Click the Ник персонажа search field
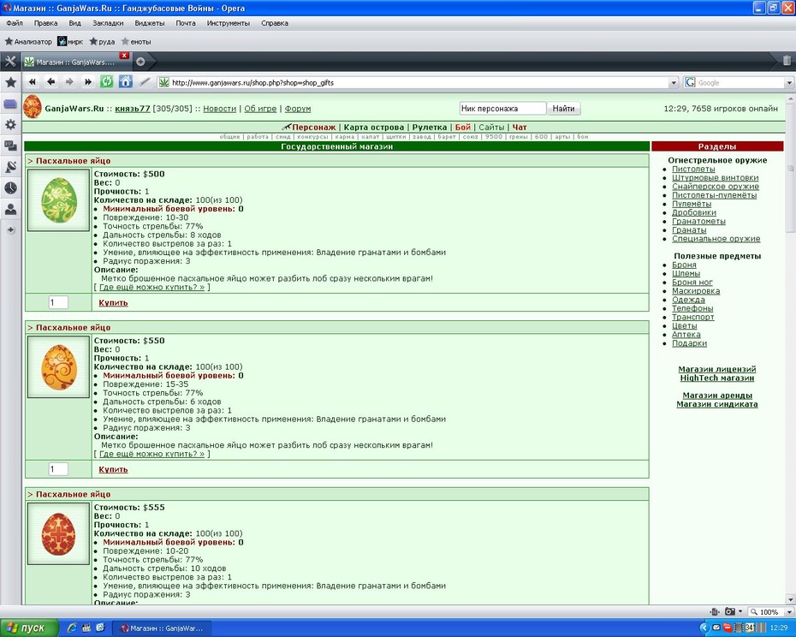796x637 pixels. [x=502, y=108]
